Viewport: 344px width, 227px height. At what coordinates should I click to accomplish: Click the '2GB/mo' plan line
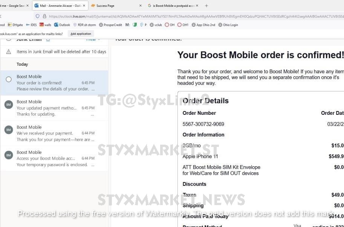(191, 146)
